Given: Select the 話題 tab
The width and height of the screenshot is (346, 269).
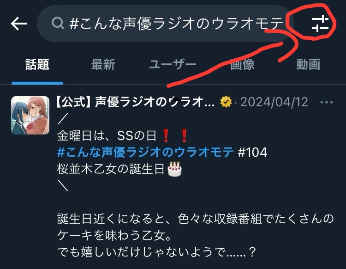Looking at the screenshot, I should point(37,65).
